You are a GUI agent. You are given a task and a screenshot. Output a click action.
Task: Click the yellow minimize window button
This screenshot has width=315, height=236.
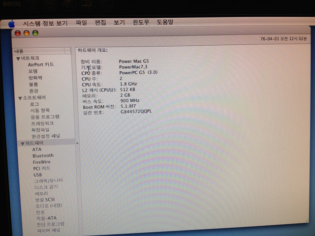27,33
